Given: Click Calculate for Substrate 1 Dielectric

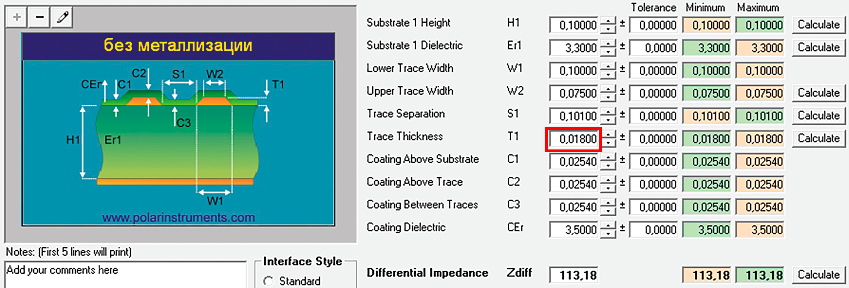Looking at the screenshot, I should click(818, 48).
